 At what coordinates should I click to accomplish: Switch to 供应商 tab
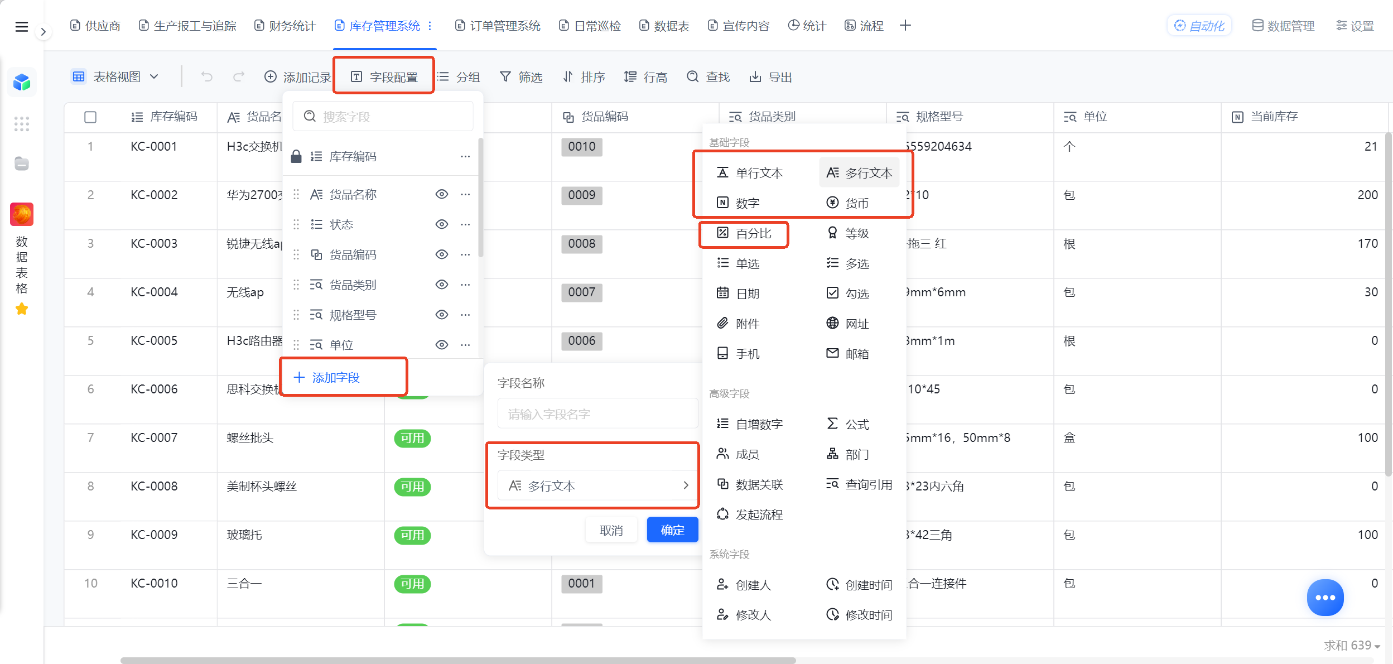click(95, 26)
